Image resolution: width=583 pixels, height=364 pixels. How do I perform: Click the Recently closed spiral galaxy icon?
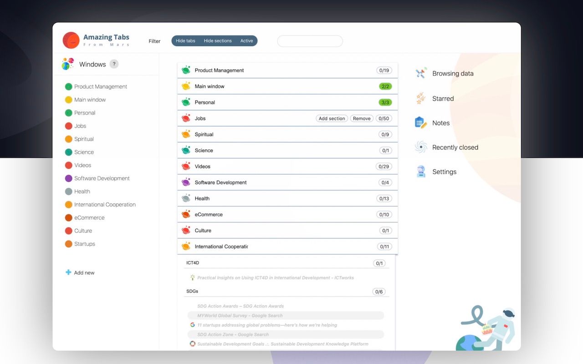421,147
